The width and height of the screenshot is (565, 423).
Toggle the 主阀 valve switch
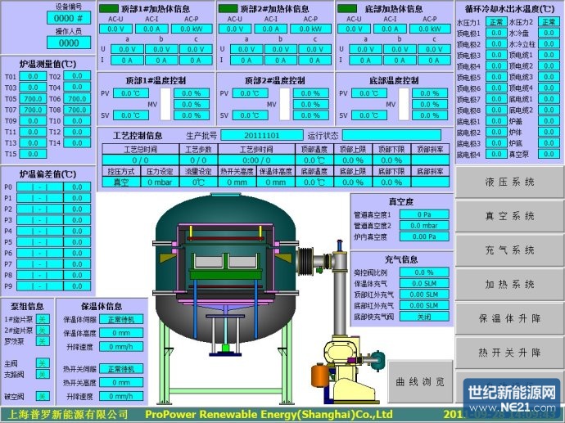(x=43, y=363)
